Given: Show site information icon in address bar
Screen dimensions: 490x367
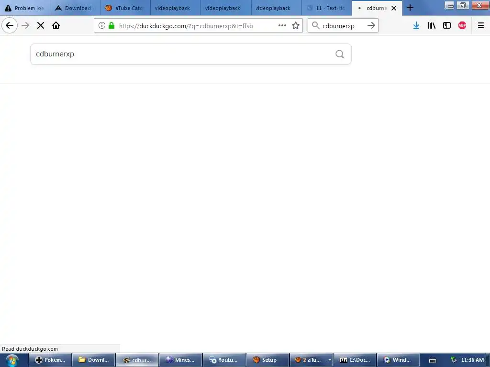Looking at the screenshot, I should point(102,26).
